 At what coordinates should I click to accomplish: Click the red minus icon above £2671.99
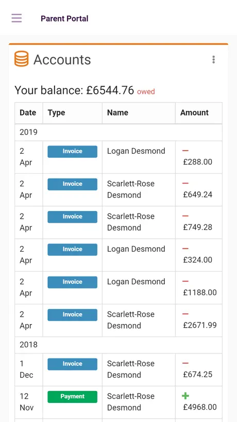pyautogui.click(x=185, y=314)
